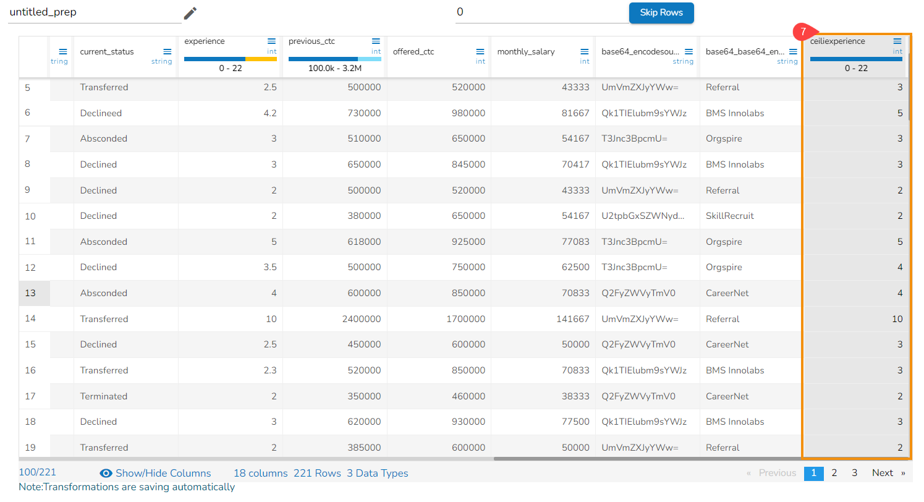Click the skip rows number input field
924x502 pixels.
click(541, 12)
